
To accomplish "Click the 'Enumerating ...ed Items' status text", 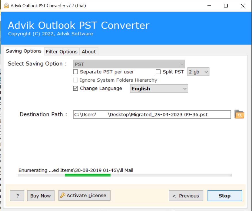I will click(x=76, y=170).
